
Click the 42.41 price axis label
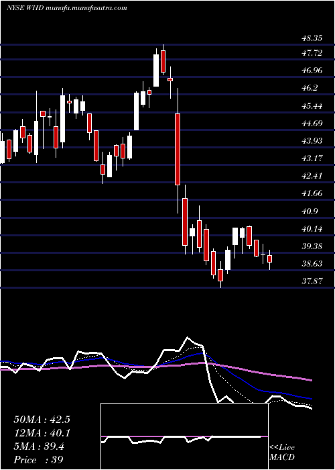312,176
